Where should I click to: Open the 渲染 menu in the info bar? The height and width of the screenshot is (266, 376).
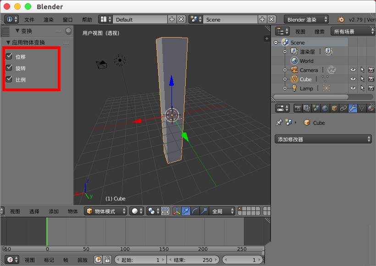pos(49,19)
